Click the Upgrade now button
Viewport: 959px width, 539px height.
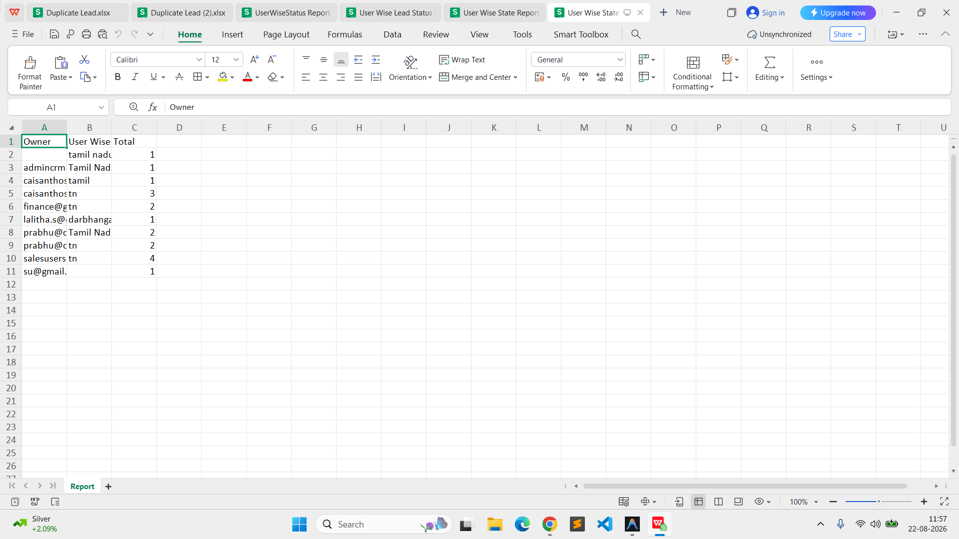coord(838,12)
